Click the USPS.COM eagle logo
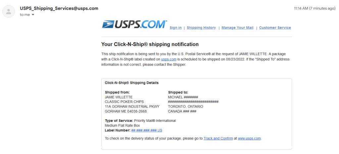 [134, 25]
